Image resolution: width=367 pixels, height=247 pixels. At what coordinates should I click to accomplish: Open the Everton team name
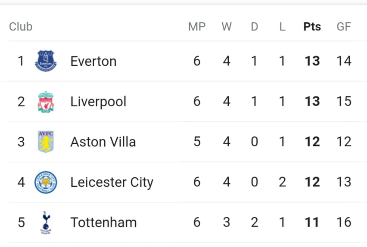pyautogui.click(x=93, y=61)
